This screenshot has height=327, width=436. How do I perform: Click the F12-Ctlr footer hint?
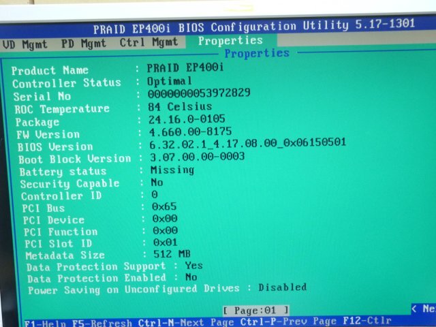[367, 321]
